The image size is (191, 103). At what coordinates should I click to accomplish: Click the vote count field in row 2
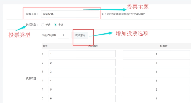156,63
